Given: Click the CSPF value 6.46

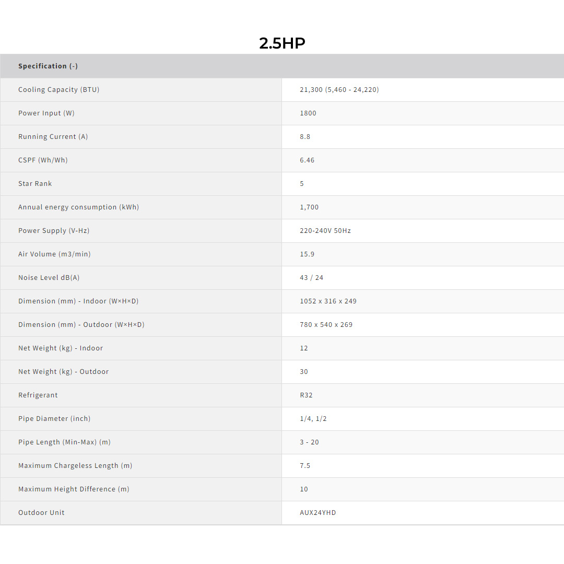Looking at the screenshot, I should click(x=307, y=160).
